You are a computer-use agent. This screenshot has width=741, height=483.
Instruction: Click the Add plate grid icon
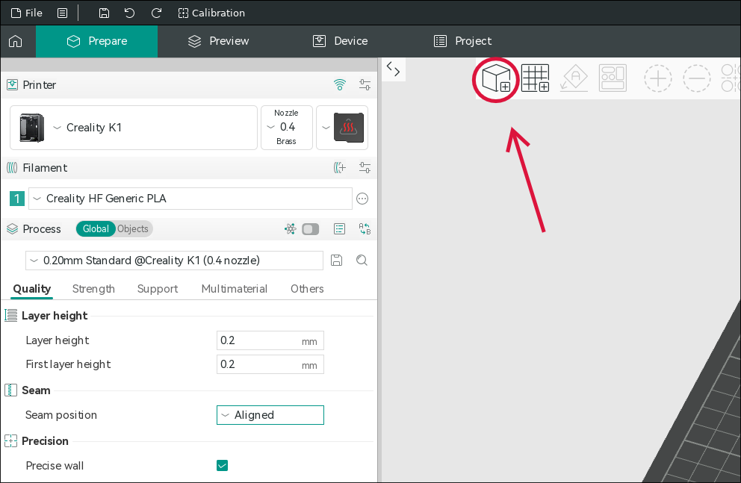[535, 78]
